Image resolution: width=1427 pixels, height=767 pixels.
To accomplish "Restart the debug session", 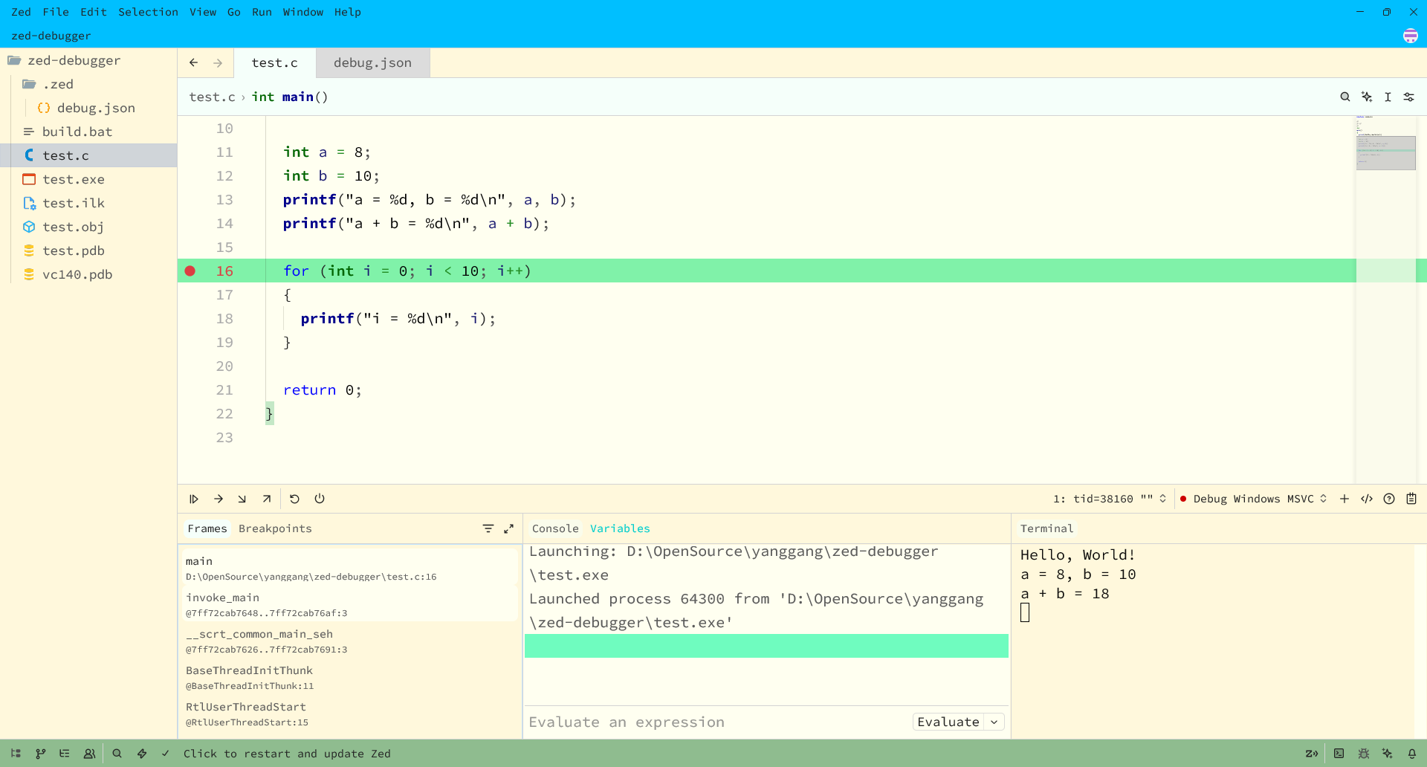I will (294, 499).
